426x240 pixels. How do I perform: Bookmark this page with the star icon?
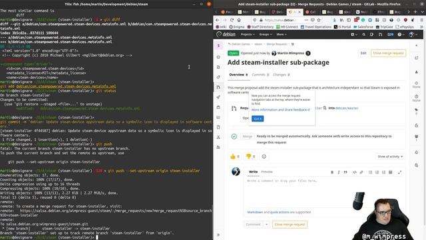[x=319, y=20]
